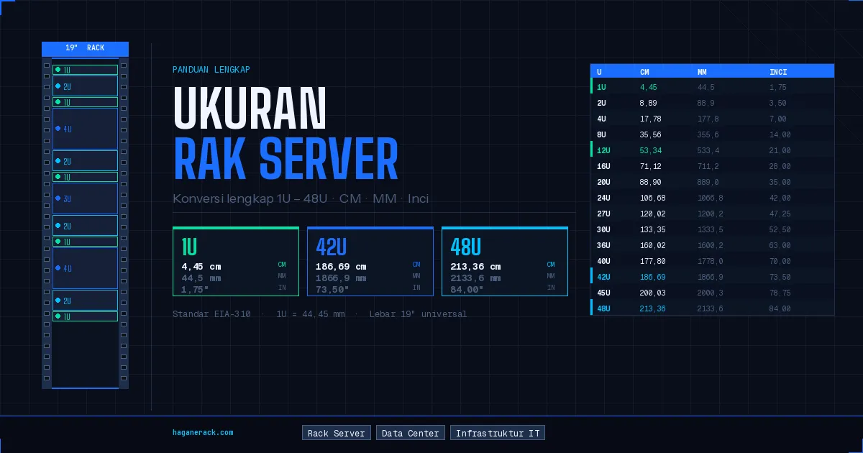This screenshot has width=863, height=453.
Task: Click the PANDUAN LENGKAP subtitle
Action: [211, 70]
